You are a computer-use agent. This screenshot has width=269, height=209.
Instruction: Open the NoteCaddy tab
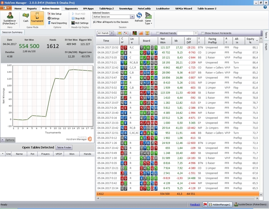pyautogui.click(x=144, y=8)
